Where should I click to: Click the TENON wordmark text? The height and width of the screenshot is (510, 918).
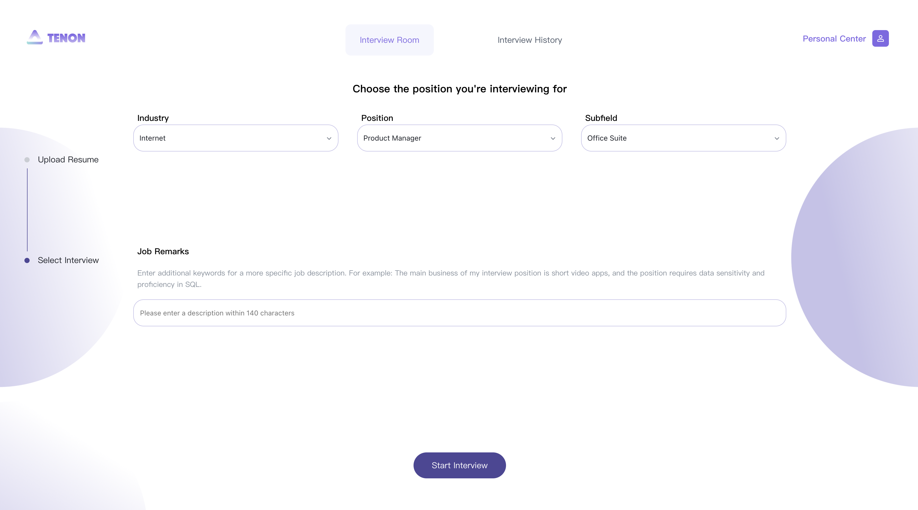pyautogui.click(x=66, y=38)
